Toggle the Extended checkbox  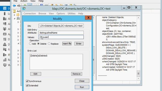(27, 85)
